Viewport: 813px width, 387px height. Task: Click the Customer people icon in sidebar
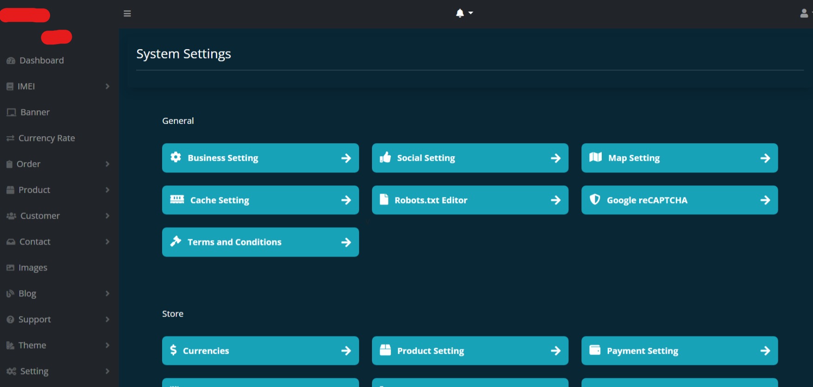click(12, 216)
